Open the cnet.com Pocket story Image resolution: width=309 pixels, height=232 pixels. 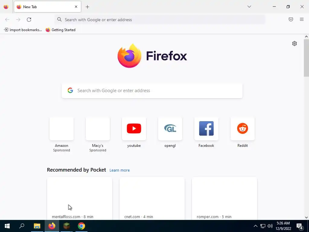[x=152, y=198]
